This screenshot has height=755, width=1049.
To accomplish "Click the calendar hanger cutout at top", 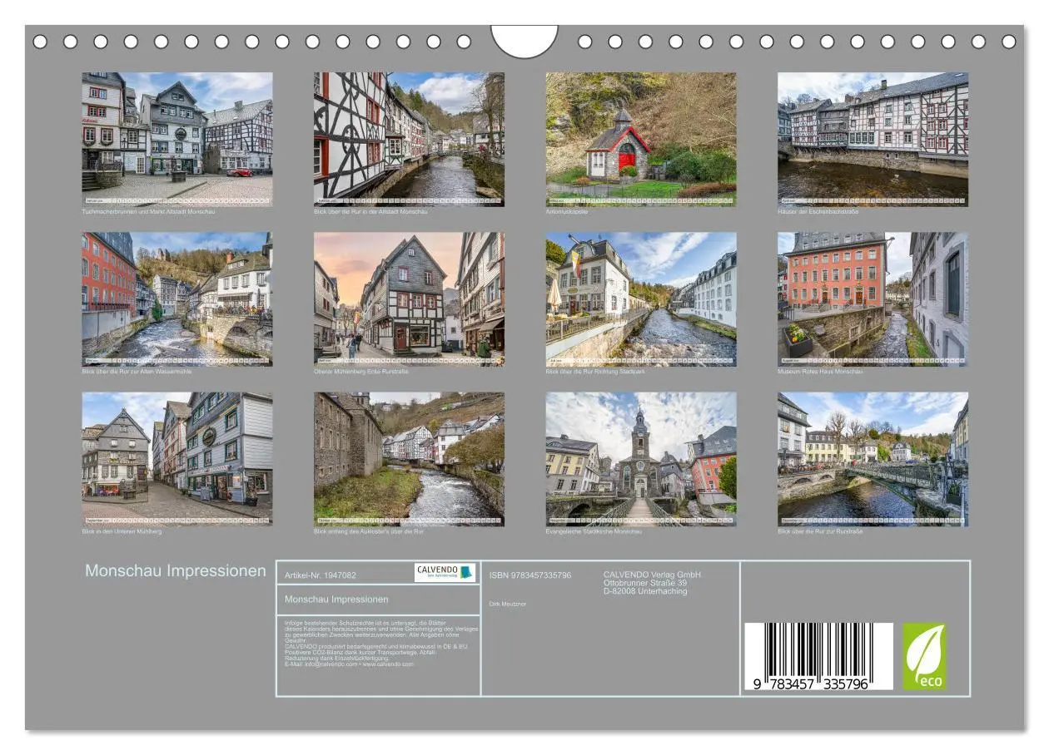I will point(524,41).
